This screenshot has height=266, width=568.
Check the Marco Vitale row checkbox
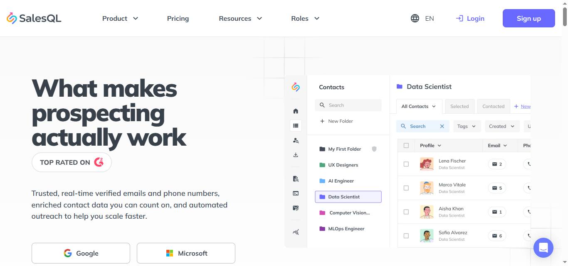(406, 188)
